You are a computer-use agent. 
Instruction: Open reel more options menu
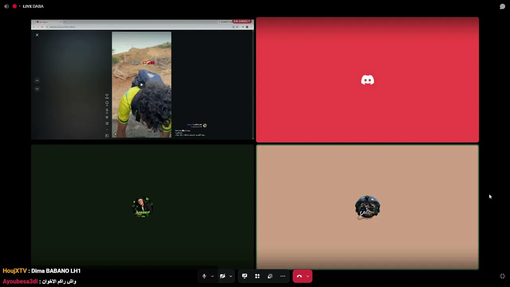click(107, 130)
